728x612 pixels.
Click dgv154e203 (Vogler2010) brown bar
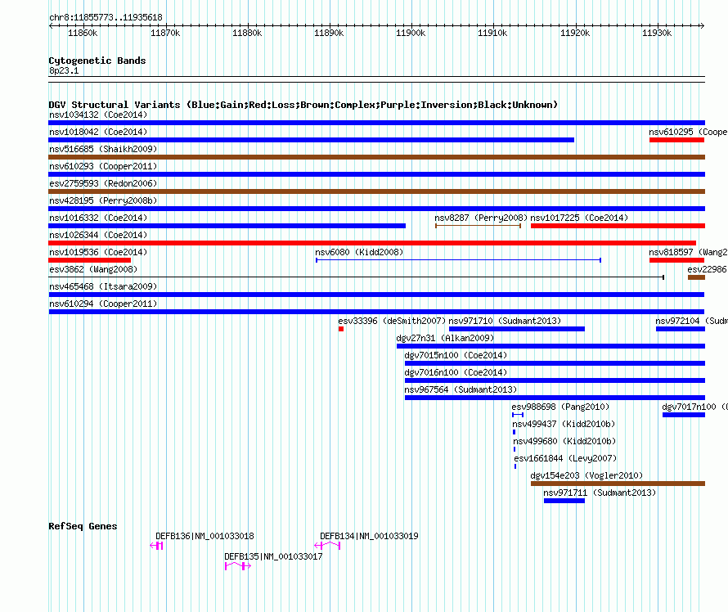coord(618,484)
